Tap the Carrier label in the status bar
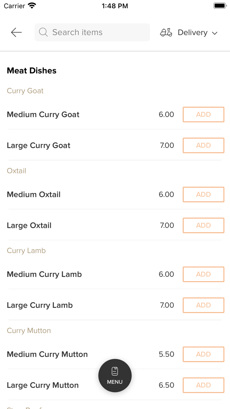 click(x=13, y=6)
